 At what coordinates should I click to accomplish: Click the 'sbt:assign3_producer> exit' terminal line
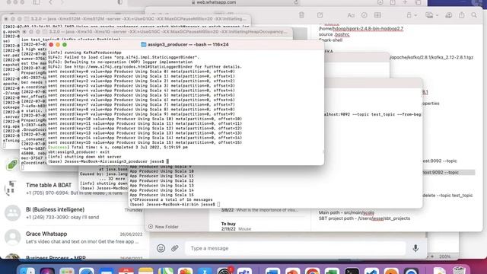point(78,152)
